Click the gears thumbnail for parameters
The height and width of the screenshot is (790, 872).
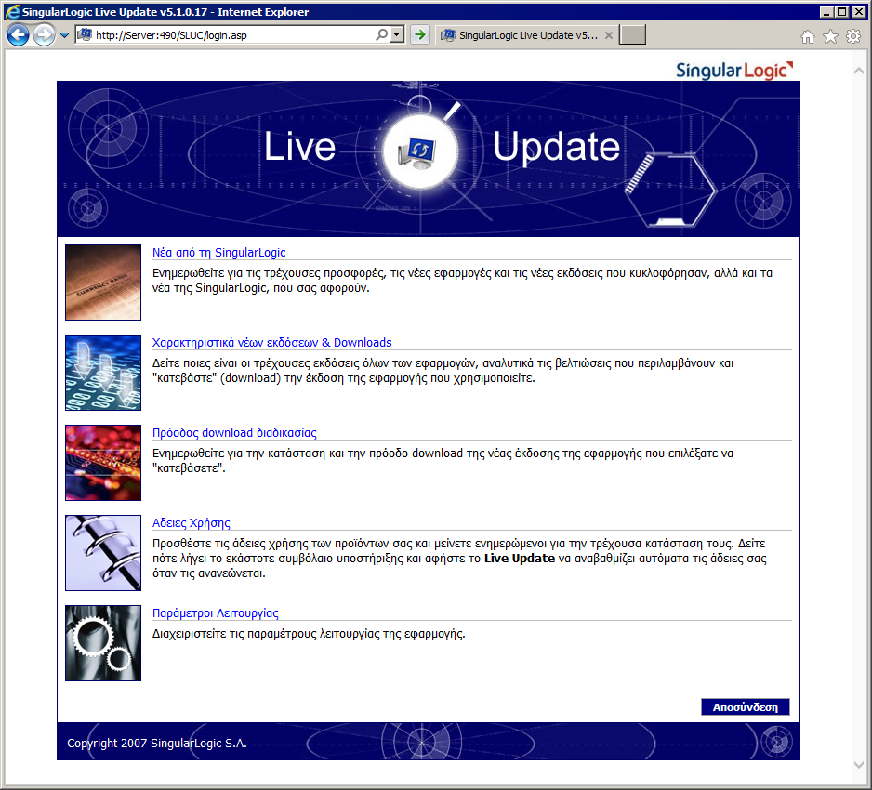[x=103, y=642]
